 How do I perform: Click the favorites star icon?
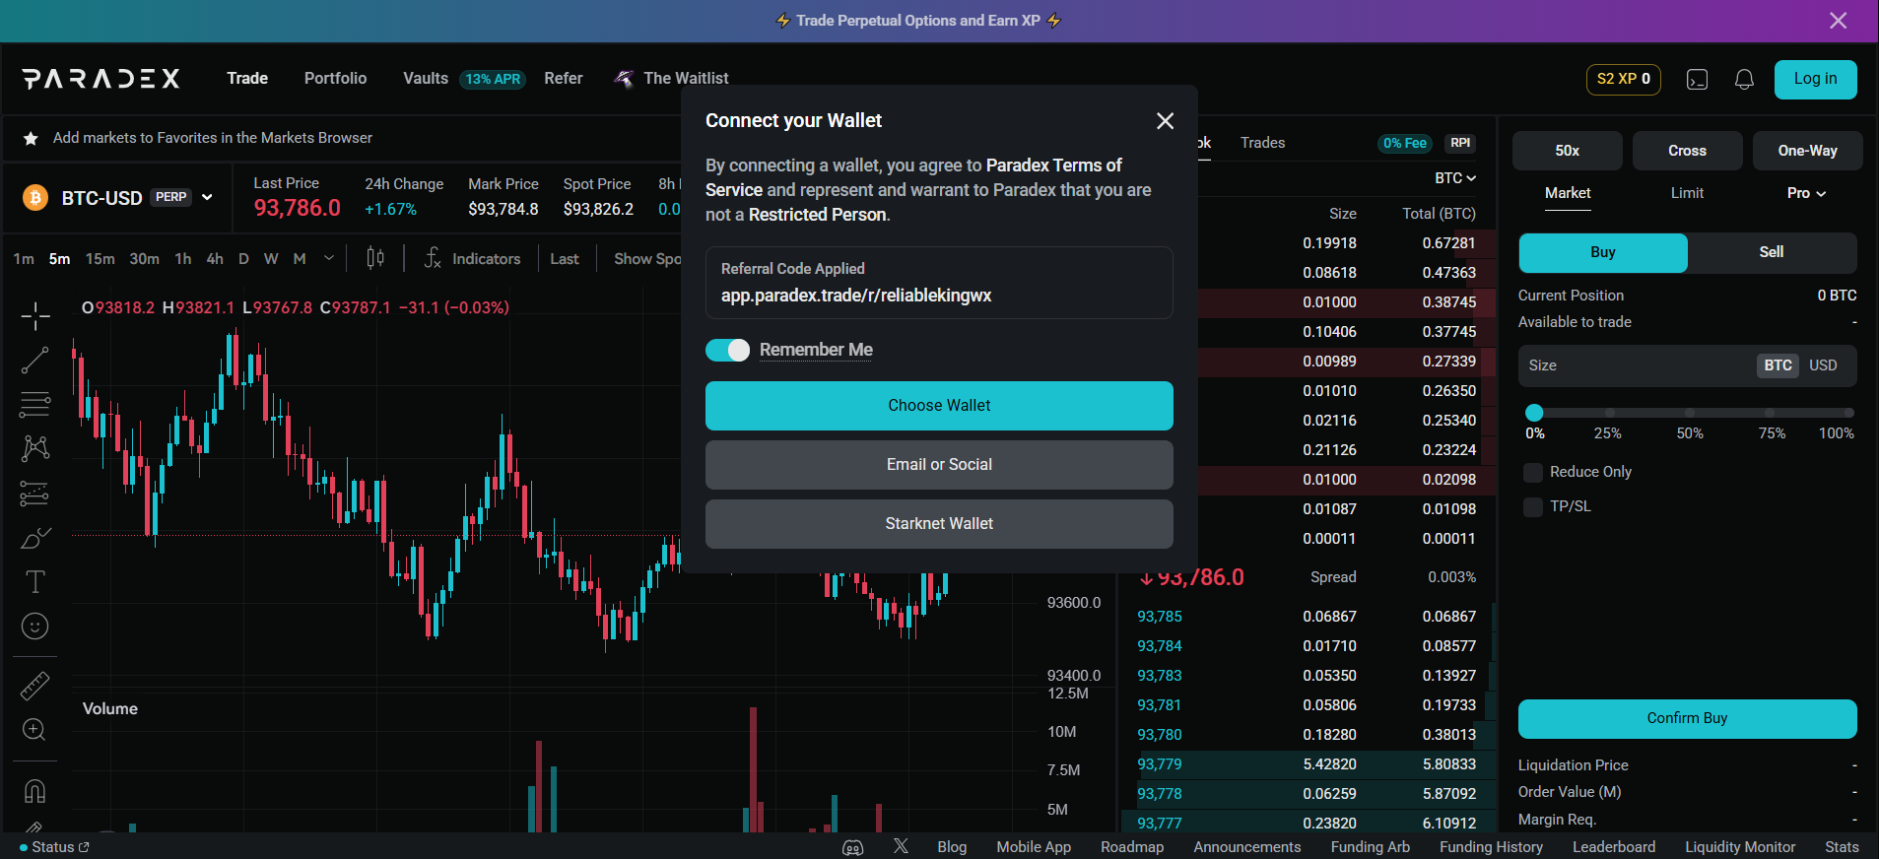[x=31, y=138]
